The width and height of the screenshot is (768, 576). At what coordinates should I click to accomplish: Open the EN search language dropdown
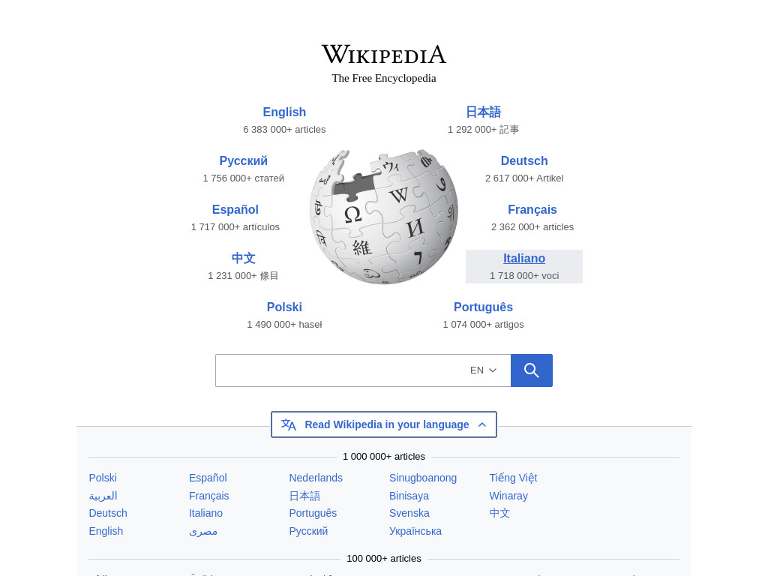coord(483,370)
